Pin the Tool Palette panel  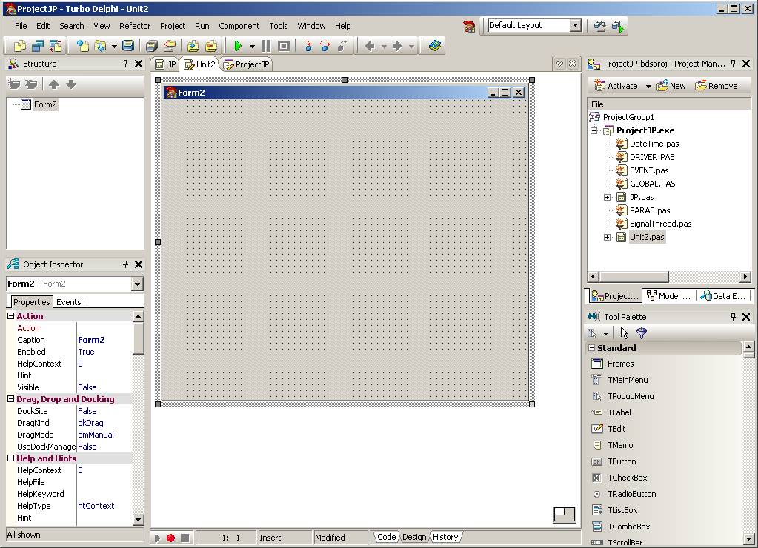(733, 316)
